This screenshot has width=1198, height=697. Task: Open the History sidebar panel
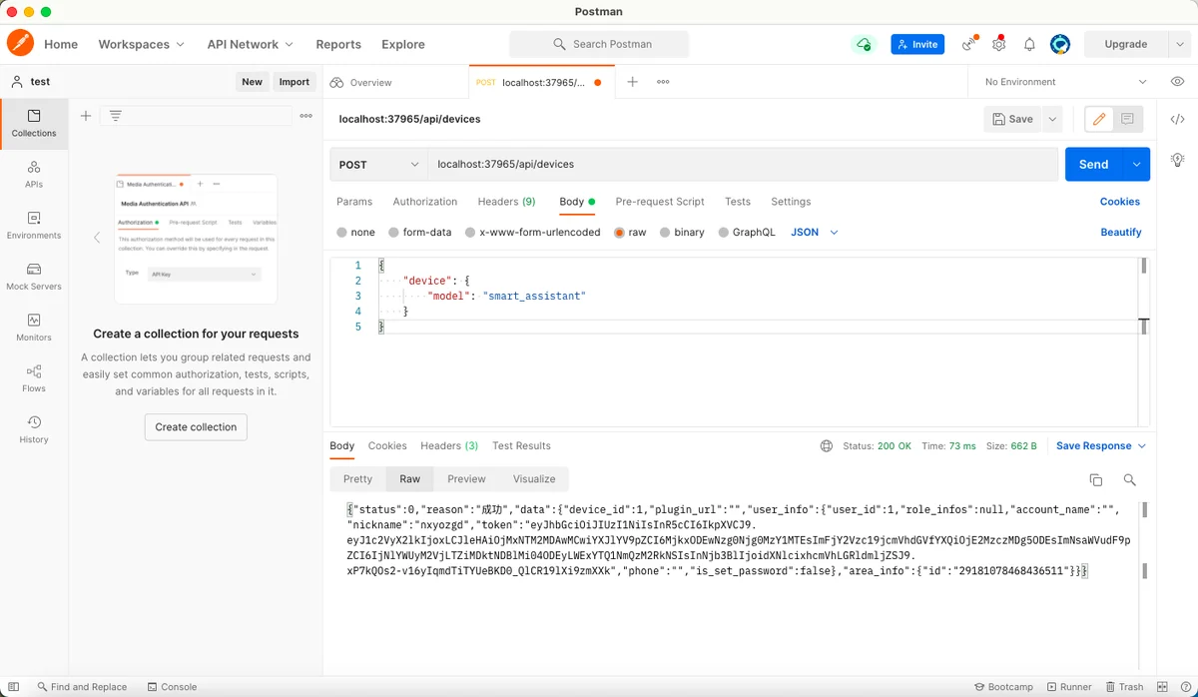(x=34, y=429)
